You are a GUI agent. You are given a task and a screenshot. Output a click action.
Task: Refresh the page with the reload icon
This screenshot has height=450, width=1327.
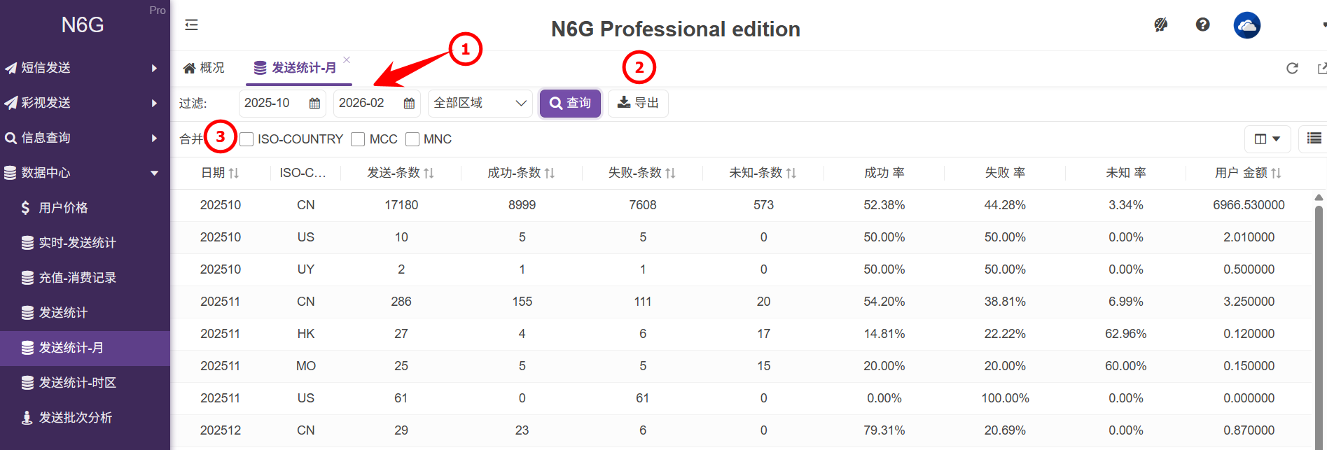(x=1292, y=68)
